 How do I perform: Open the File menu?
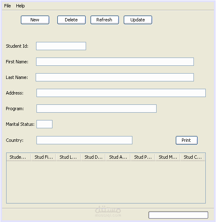(7, 6)
